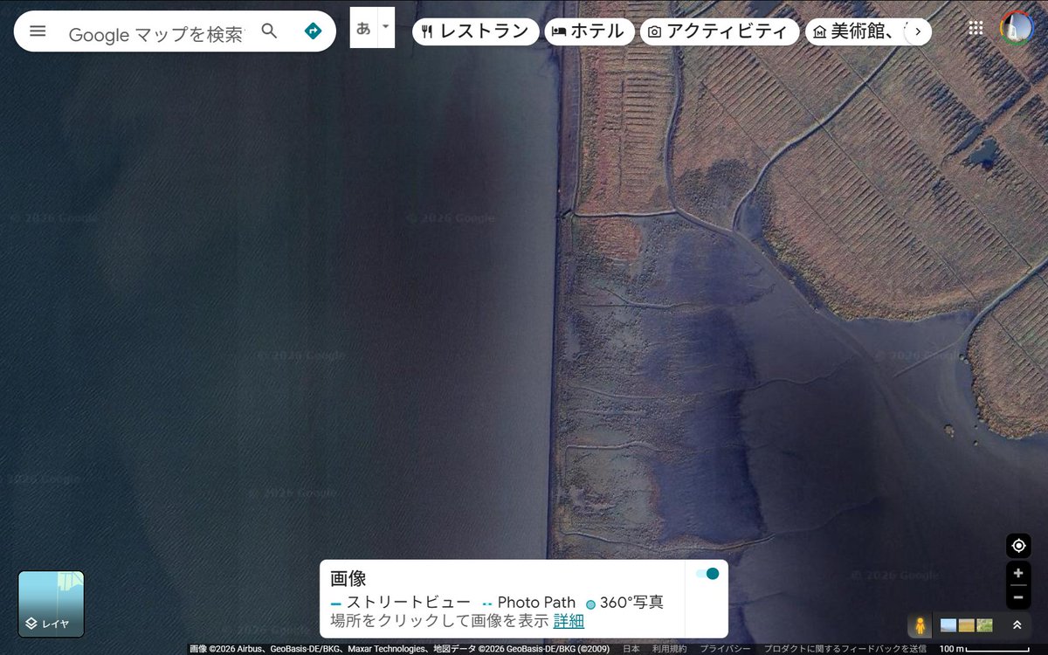
Task: Zoom out with the minus button
Action: [x=1018, y=597]
